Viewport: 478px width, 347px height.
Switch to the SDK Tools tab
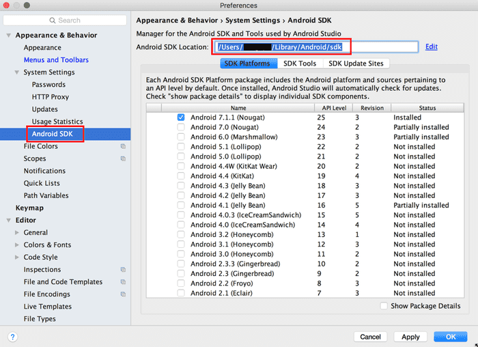300,64
